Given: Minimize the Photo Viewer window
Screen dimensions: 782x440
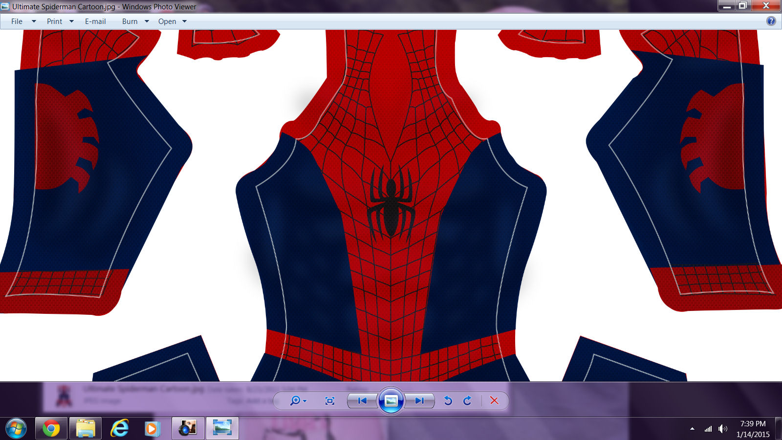Looking at the screenshot, I should [x=727, y=5].
